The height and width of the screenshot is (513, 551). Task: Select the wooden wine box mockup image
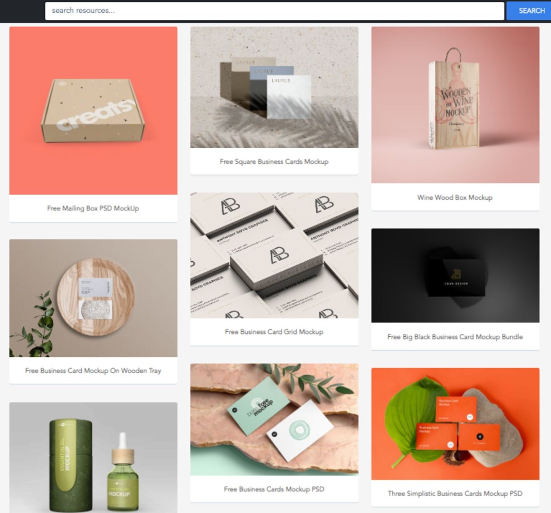455,105
